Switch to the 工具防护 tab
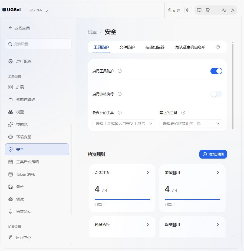 pyautogui.click(x=101, y=47)
